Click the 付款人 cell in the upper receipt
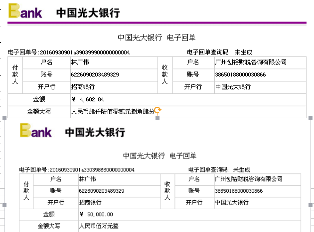The width and height of the screenshot is (314, 232). 15,75
